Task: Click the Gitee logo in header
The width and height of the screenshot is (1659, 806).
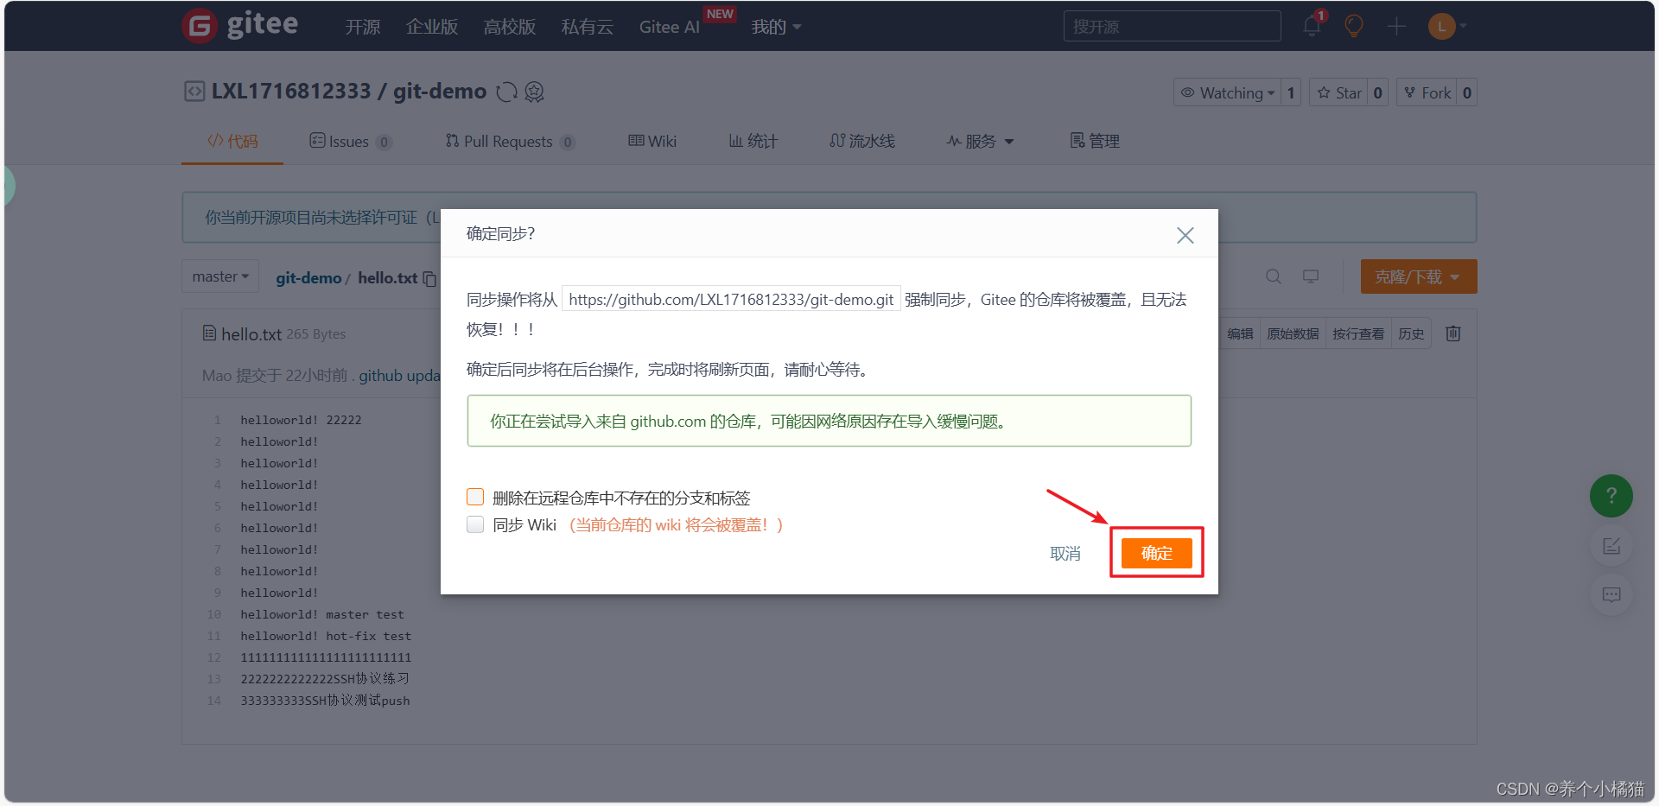Action: 240,26
